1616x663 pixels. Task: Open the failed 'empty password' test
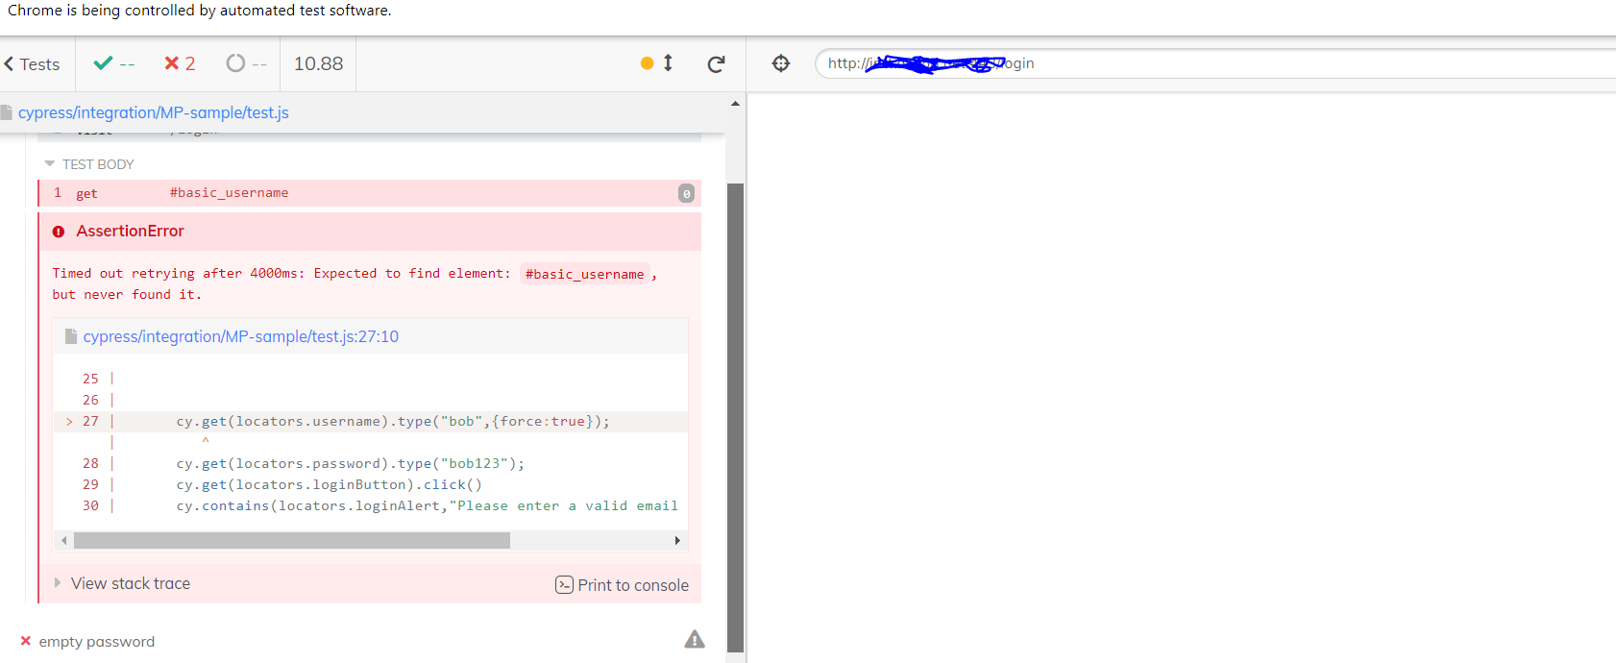pos(96,642)
